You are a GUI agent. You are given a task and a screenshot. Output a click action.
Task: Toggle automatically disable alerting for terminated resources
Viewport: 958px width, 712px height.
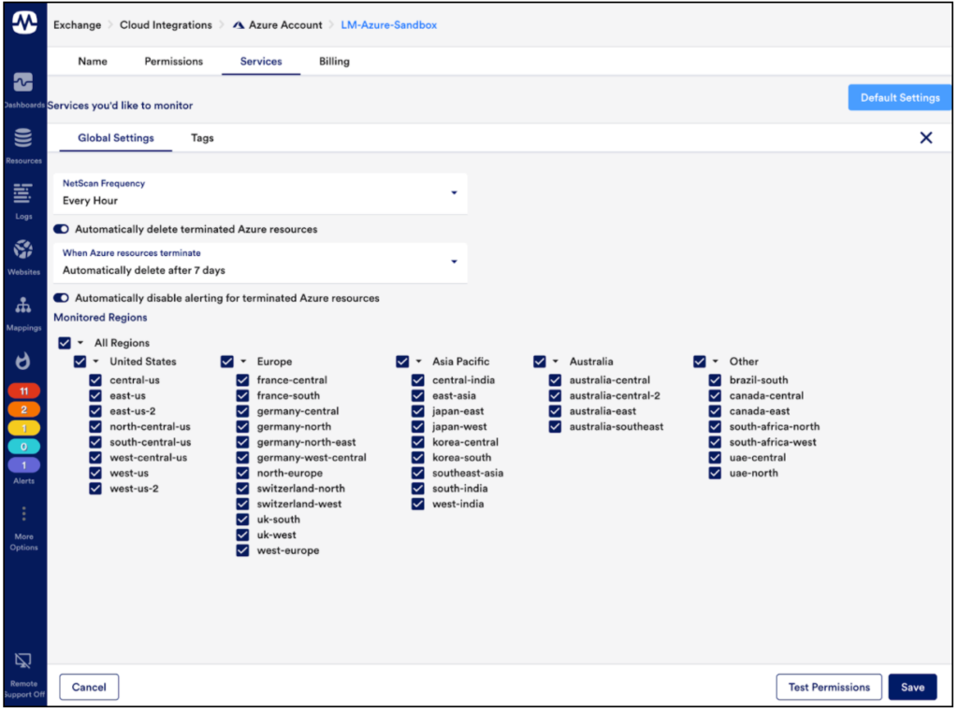(61, 298)
